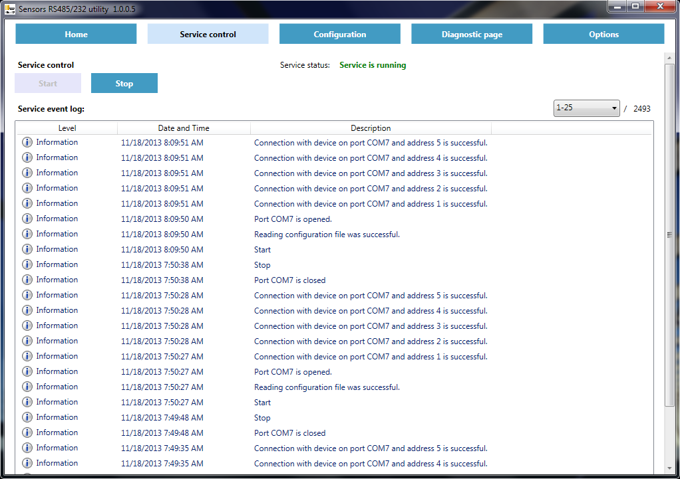Click info icon for 7:49:48 port closed event
Image resolution: width=680 pixels, height=479 pixels.
pyautogui.click(x=27, y=432)
